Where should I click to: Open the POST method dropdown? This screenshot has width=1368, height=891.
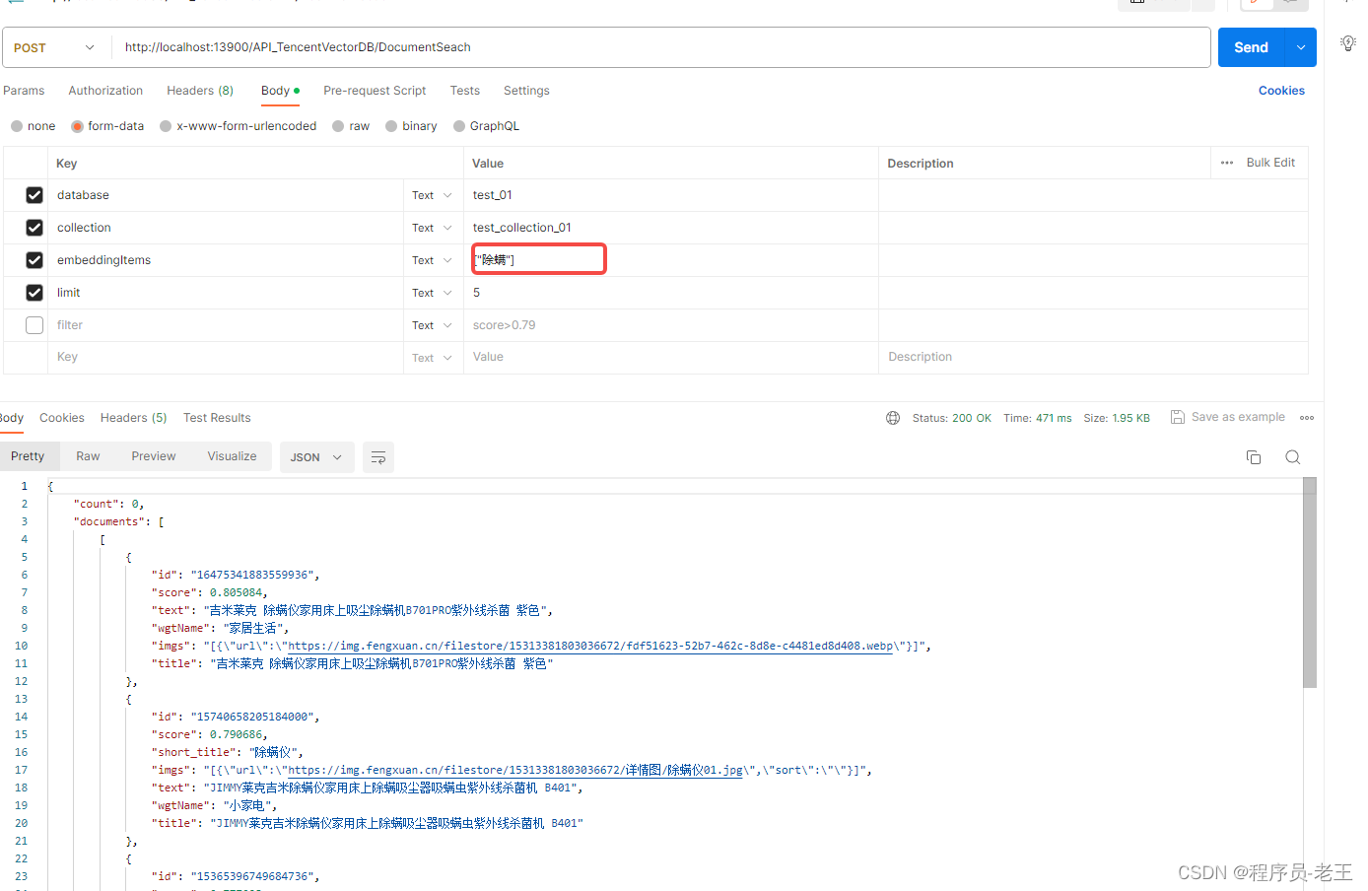[x=55, y=47]
